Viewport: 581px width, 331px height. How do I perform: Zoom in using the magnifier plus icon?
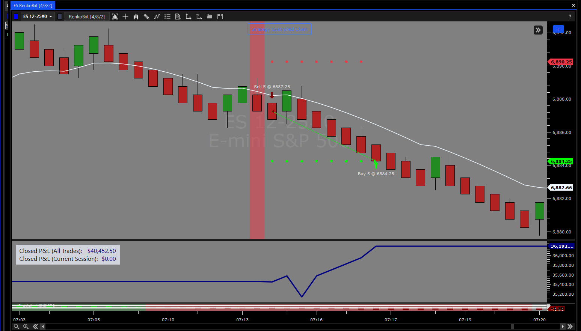[26, 326]
